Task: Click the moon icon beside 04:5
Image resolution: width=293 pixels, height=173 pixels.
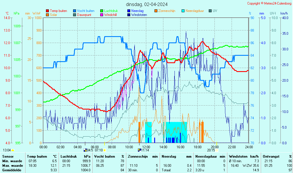Action: [85, 150]
